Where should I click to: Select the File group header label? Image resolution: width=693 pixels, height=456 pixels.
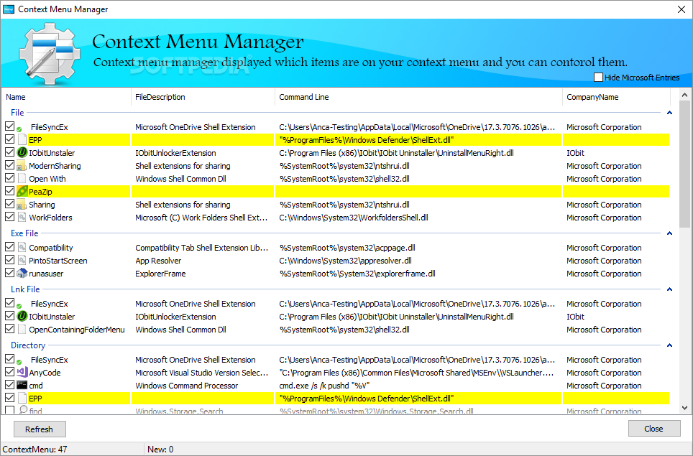pyautogui.click(x=17, y=113)
